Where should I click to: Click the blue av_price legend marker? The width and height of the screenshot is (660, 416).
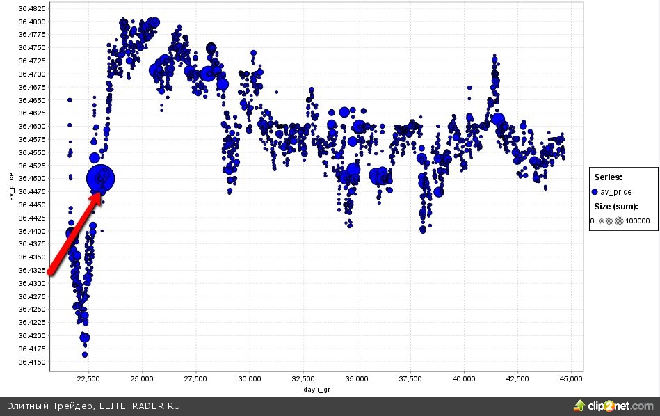pos(595,191)
